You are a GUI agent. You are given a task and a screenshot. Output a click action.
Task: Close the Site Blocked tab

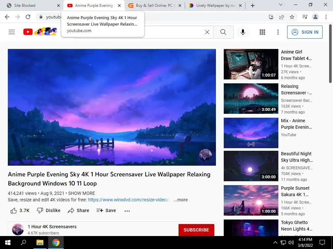tap(59, 6)
